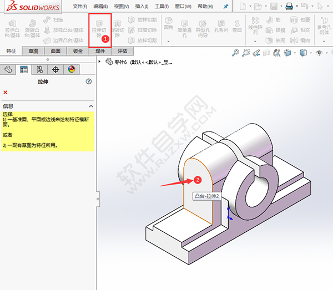The height and width of the screenshot is (290, 333).
Task: Open the 文件(F) menu
Action: click(x=80, y=7)
